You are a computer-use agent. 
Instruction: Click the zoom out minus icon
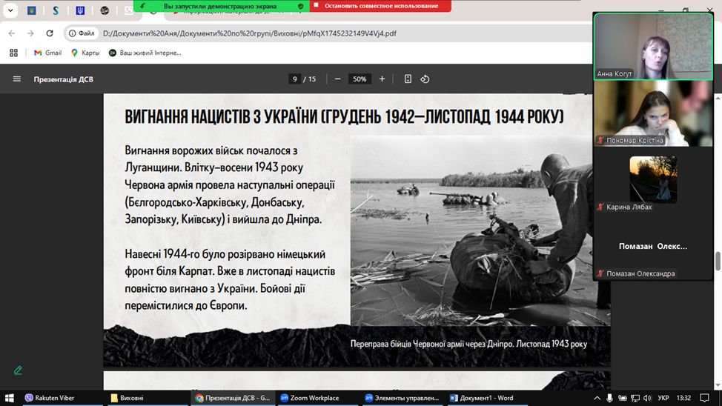tap(337, 79)
